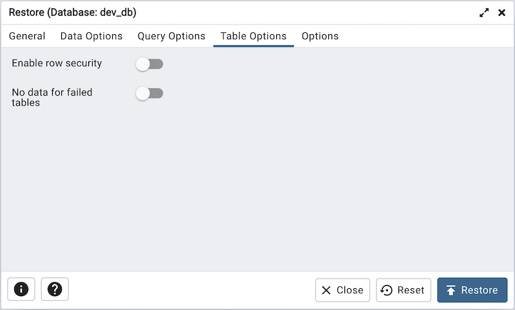The height and width of the screenshot is (310, 515).
Task: Click the upload arrow icon on the Restore button
Action: click(x=451, y=290)
